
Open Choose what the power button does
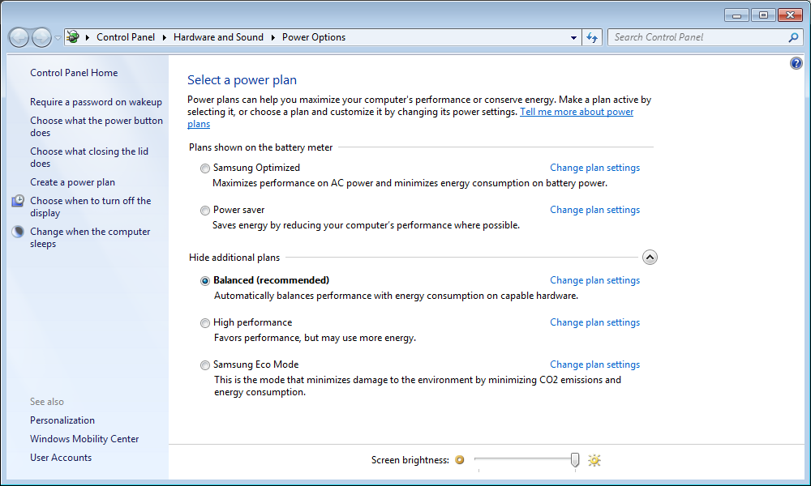(97, 126)
